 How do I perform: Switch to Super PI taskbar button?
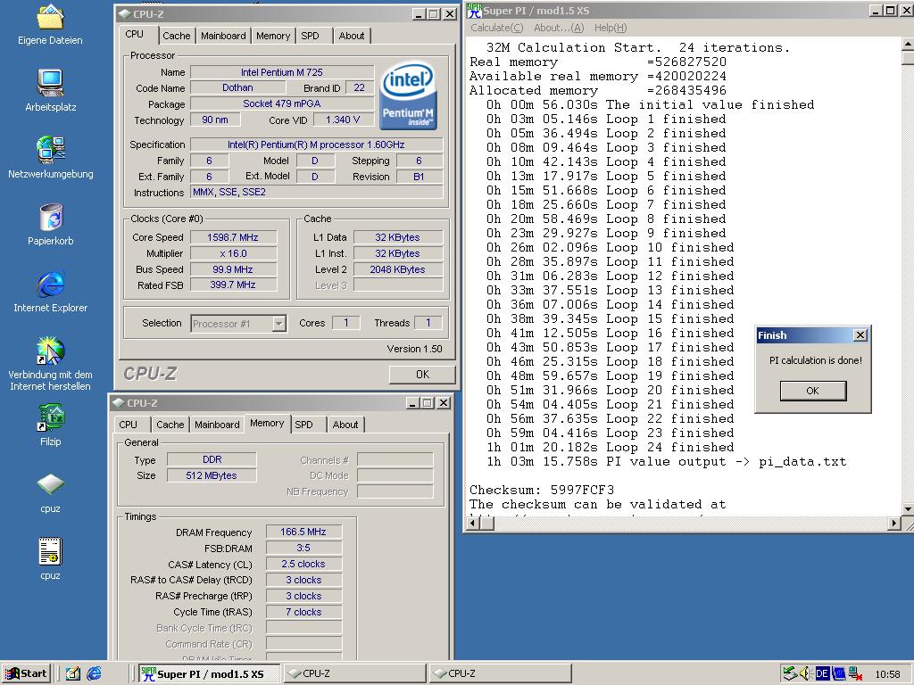pyautogui.click(x=209, y=674)
